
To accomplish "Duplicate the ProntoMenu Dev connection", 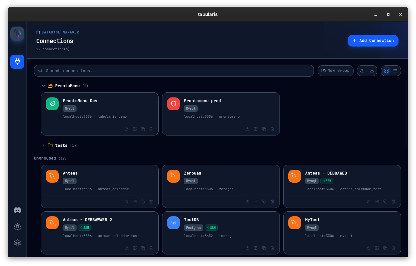I will [x=143, y=129].
